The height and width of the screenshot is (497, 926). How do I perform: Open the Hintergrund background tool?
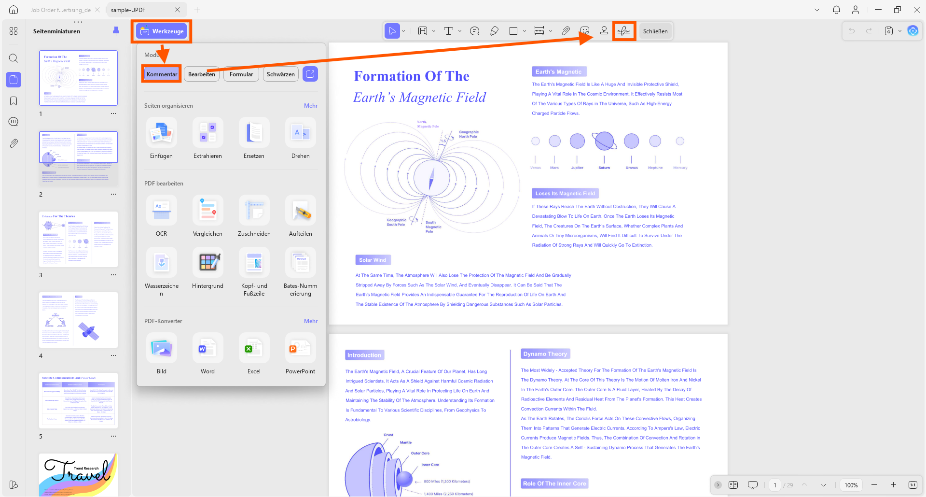pos(207,269)
